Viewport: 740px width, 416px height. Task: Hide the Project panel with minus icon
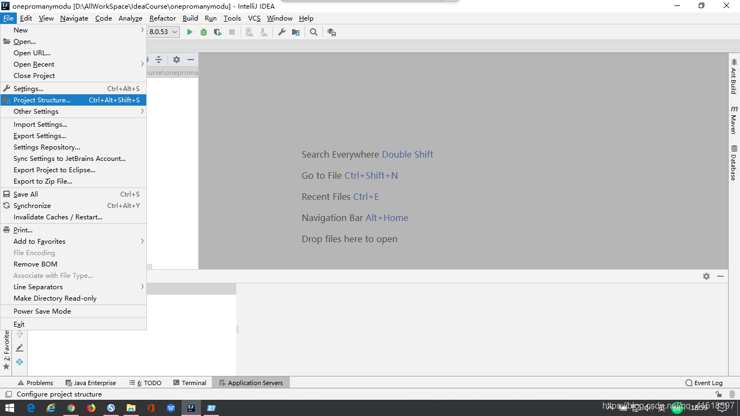pos(191,60)
